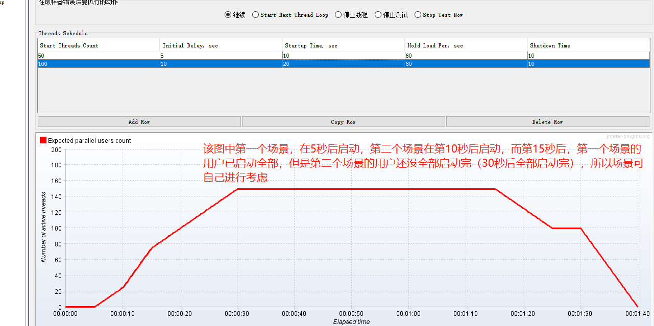
Task: Edit the Shutdown Time cell showing 10
Action: (x=588, y=56)
